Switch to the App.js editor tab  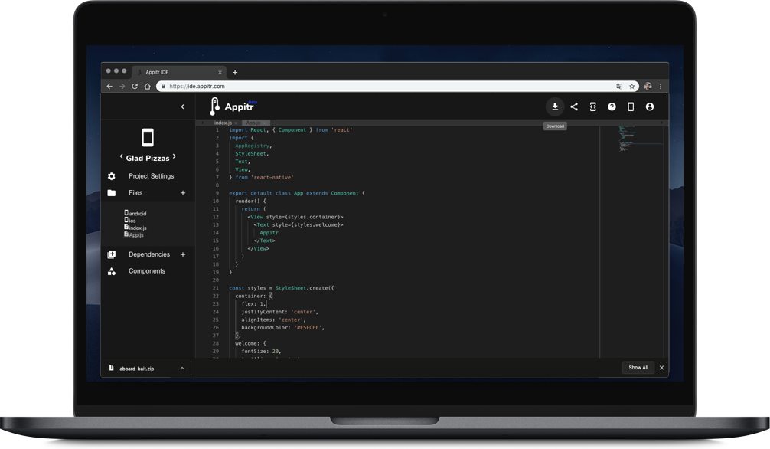tap(253, 123)
